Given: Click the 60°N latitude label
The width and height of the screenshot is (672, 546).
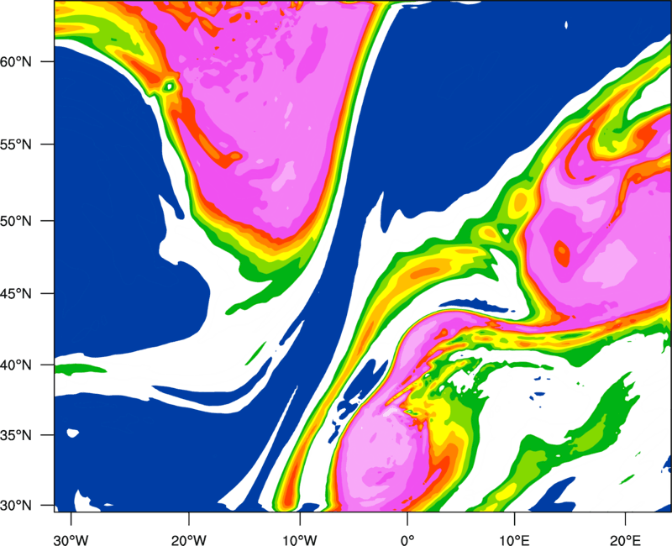Looking at the screenshot, I should click(x=16, y=61).
